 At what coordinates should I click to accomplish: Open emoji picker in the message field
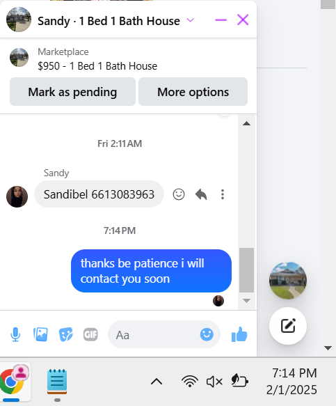pyautogui.click(x=207, y=334)
